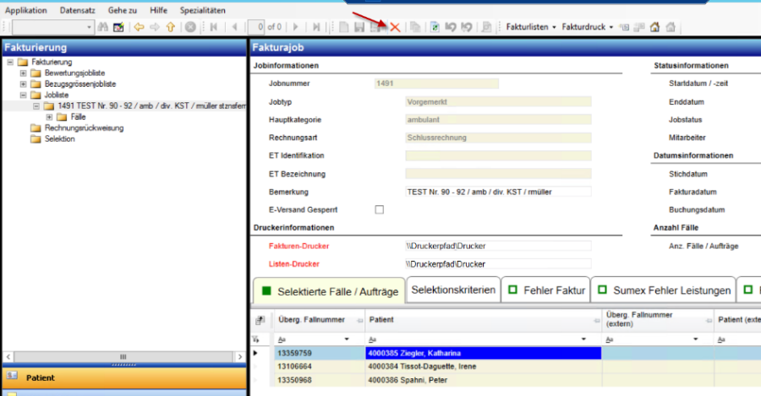
Task: Expand the Fälle tree node
Action: point(49,117)
